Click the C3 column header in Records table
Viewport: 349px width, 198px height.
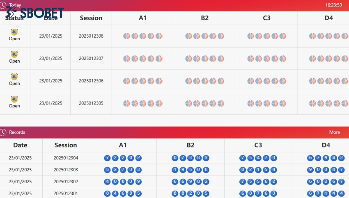pyautogui.click(x=258, y=145)
